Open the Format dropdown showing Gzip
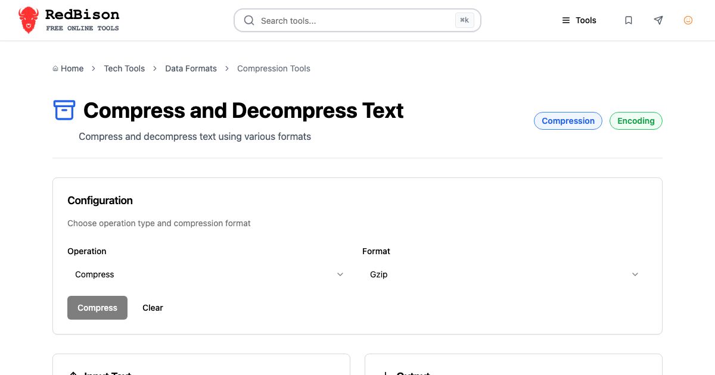The width and height of the screenshot is (715, 375). click(x=503, y=274)
